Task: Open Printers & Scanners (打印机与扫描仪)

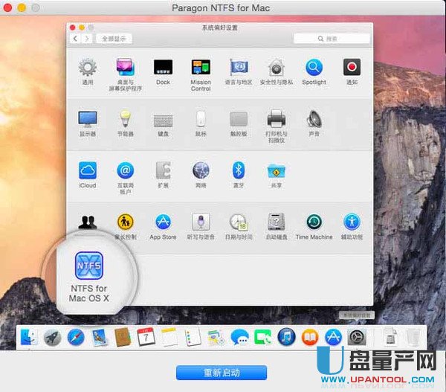Action: coord(277,118)
